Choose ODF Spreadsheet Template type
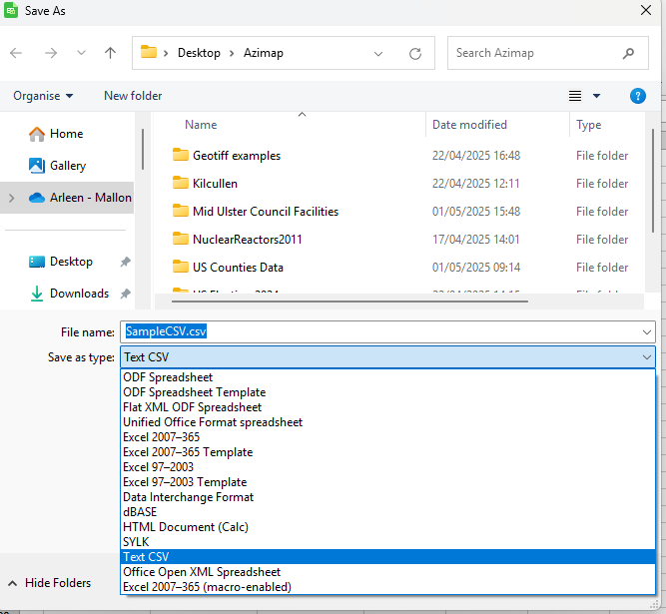Screen dimensions: 666x614 point(387,392)
